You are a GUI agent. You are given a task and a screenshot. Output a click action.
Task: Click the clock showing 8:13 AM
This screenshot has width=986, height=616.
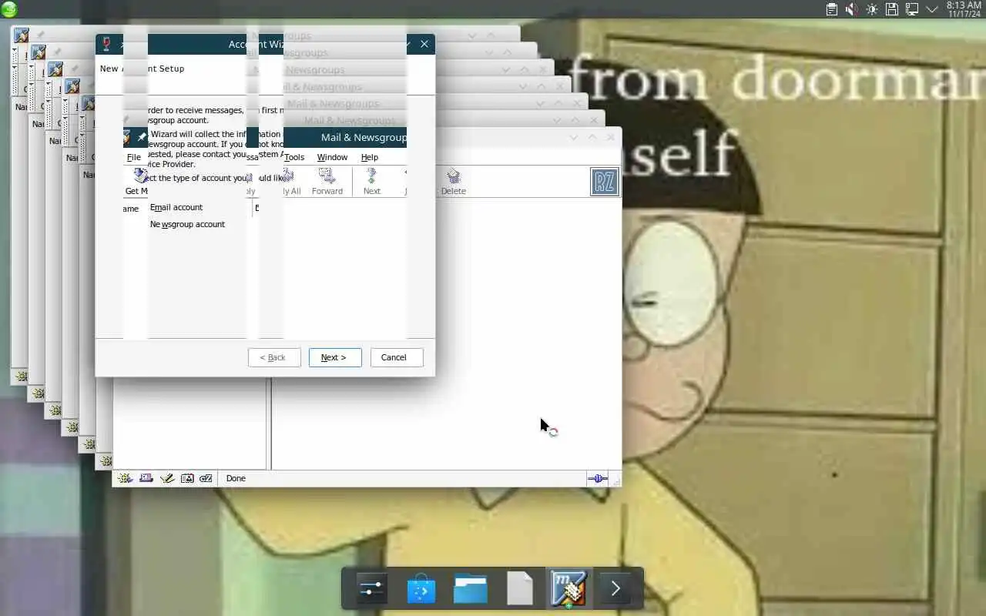963,9
